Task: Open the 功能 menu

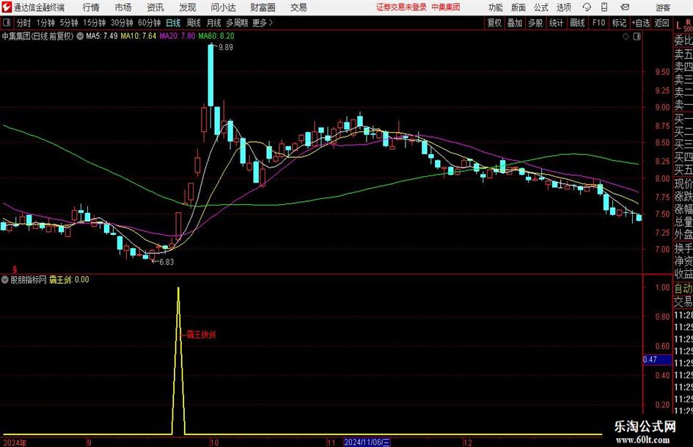Action: click(x=496, y=7)
